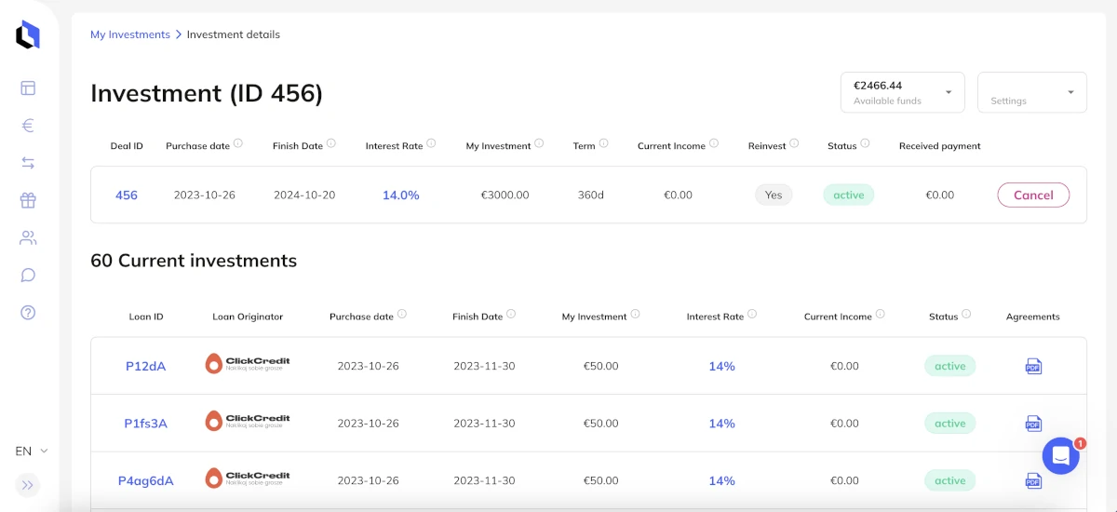Click active status badge of loan P1fs3A
The height and width of the screenshot is (512, 1117).
950,424
